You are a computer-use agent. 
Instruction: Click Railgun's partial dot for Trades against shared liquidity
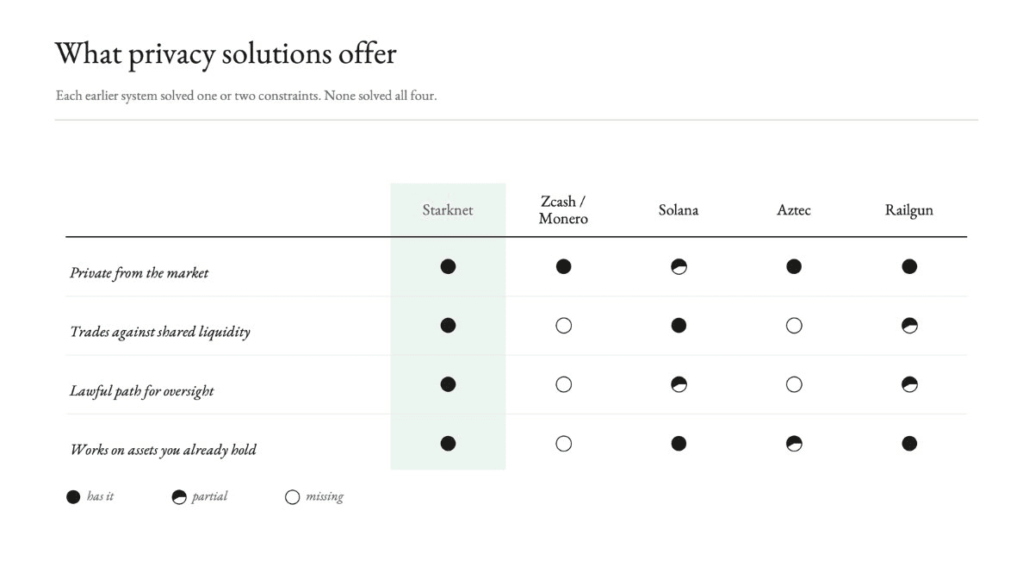tap(909, 326)
